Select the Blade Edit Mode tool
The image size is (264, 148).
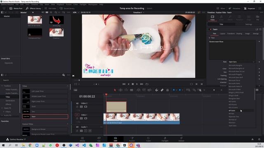pos(132,90)
